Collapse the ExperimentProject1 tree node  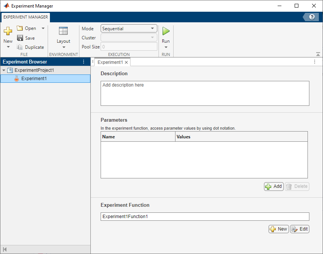point(4,70)
